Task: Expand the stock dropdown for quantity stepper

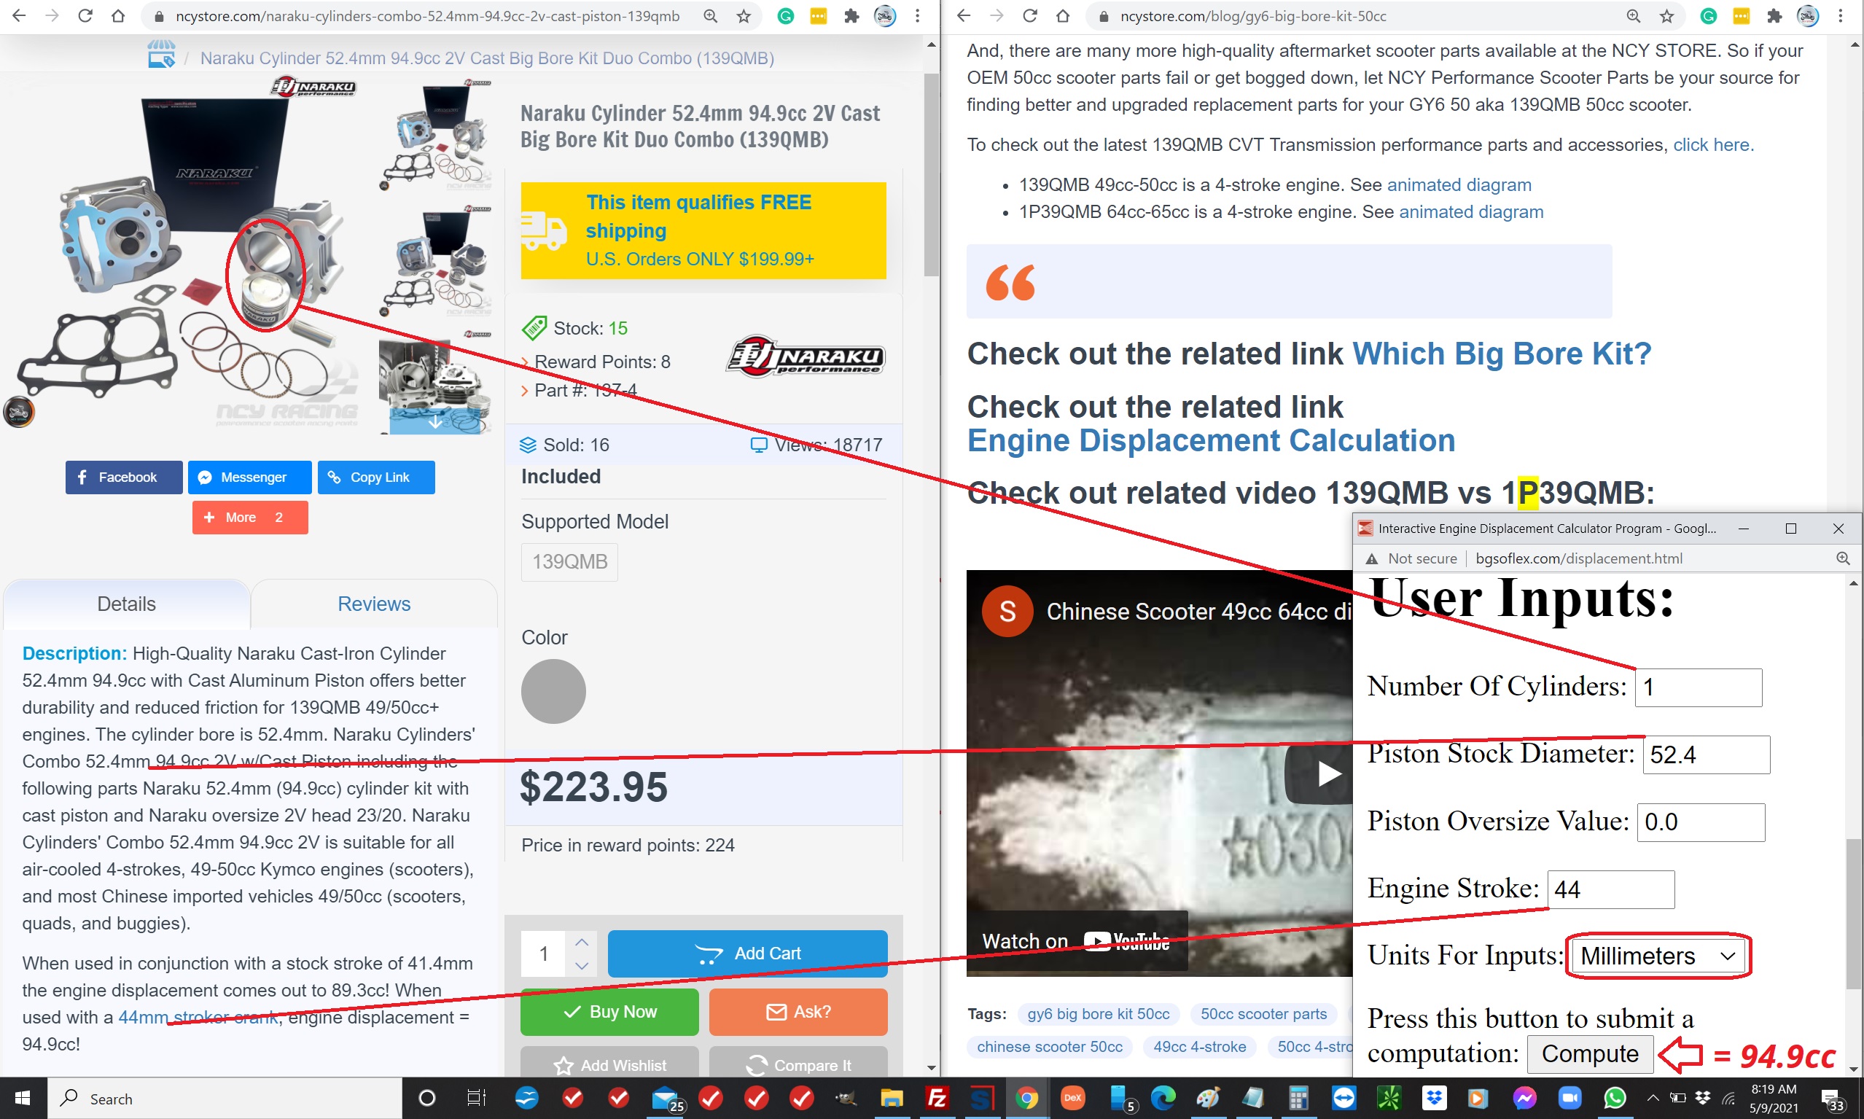Action: click(580, 963)
